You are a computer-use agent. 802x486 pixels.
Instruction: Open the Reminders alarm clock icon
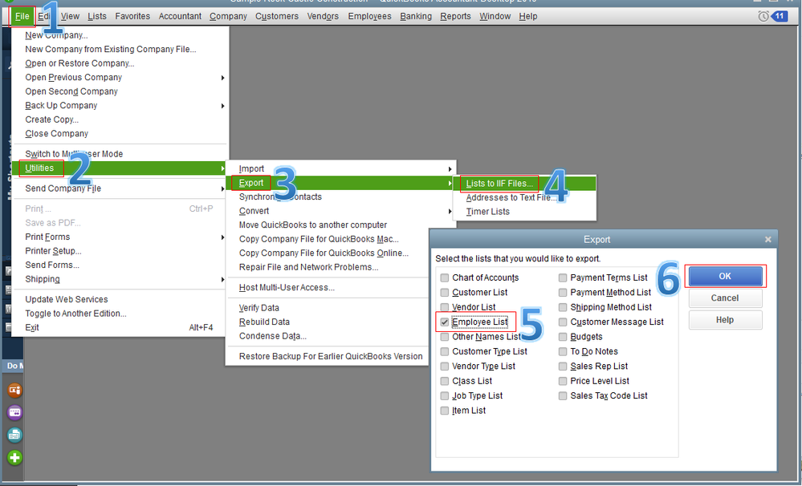pyautogui.click(x=763, y=16)
